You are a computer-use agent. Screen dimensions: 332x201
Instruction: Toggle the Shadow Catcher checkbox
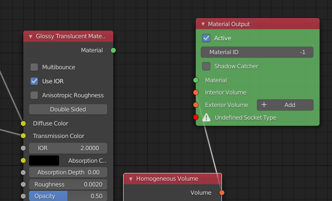[x=206, y=66]
